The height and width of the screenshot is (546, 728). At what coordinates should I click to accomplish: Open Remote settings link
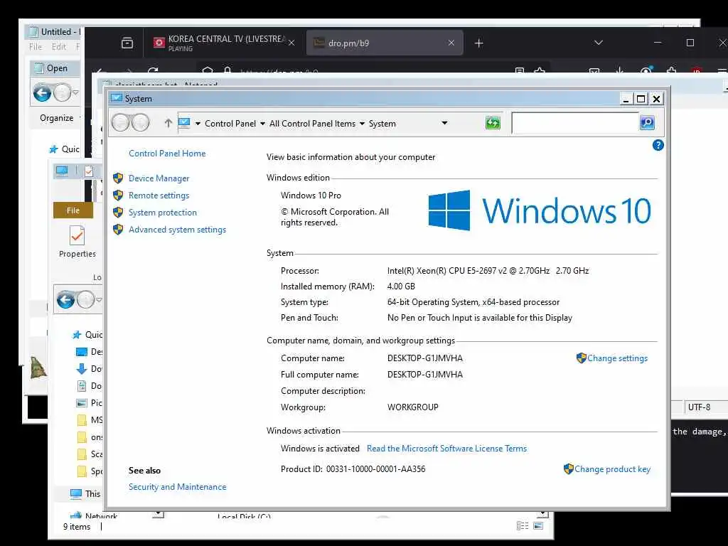point(159,196)
